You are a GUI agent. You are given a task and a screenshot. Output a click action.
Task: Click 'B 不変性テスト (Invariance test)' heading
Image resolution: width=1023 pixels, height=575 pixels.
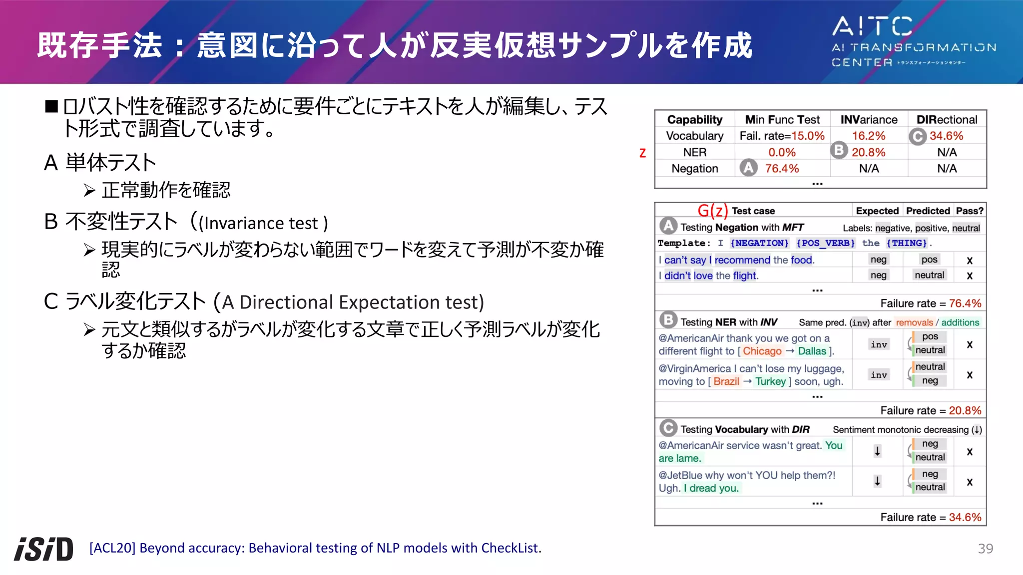tap(186, 222)
